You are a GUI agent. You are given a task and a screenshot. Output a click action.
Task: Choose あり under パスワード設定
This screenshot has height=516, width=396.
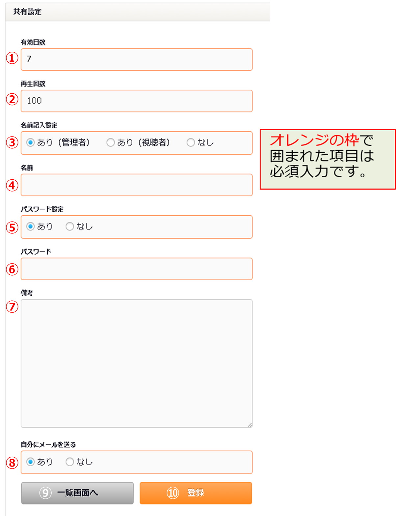click(x=31, y=227)
